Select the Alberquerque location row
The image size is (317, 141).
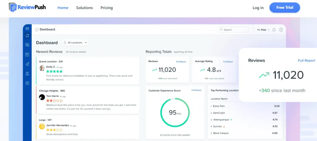point(245,120)
